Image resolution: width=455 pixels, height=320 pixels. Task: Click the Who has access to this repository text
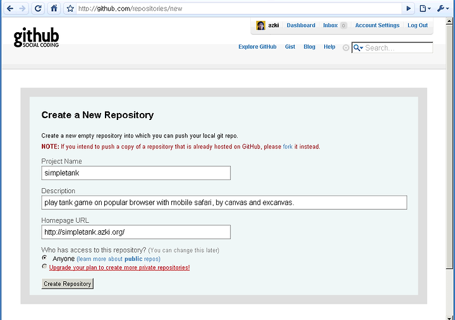tap(94, 250)
